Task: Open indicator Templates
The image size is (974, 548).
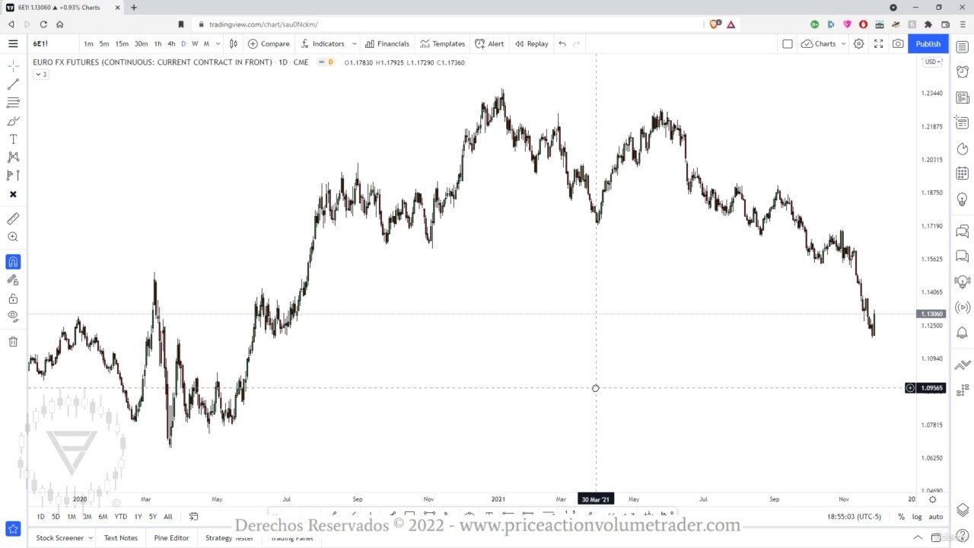Action: click(442, 43)
